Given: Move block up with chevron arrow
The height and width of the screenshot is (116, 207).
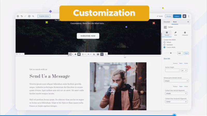Looking at the screenshot, I should click(x=17, y=54).
